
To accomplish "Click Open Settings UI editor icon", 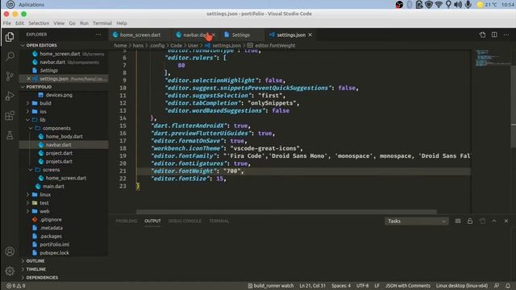I will click(482, 35).
